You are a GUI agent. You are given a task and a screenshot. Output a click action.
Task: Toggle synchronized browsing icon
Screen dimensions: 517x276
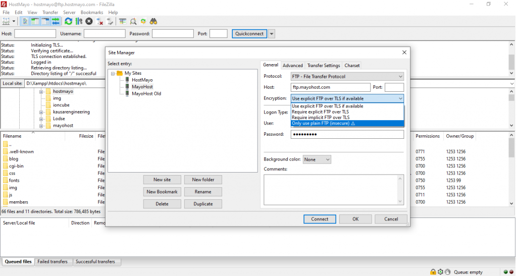[143, 21]
